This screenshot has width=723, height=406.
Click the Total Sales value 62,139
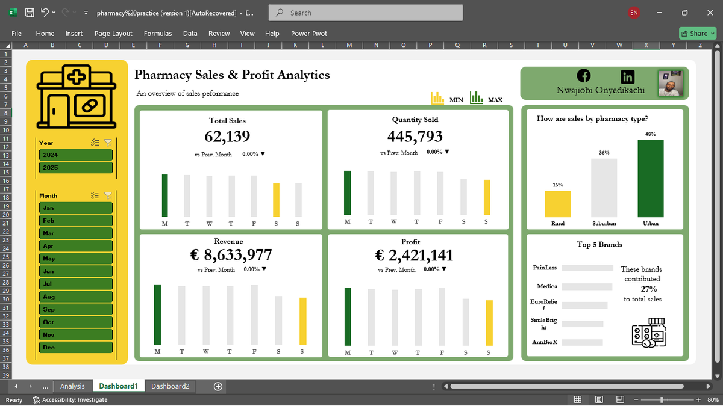(227, 137)
